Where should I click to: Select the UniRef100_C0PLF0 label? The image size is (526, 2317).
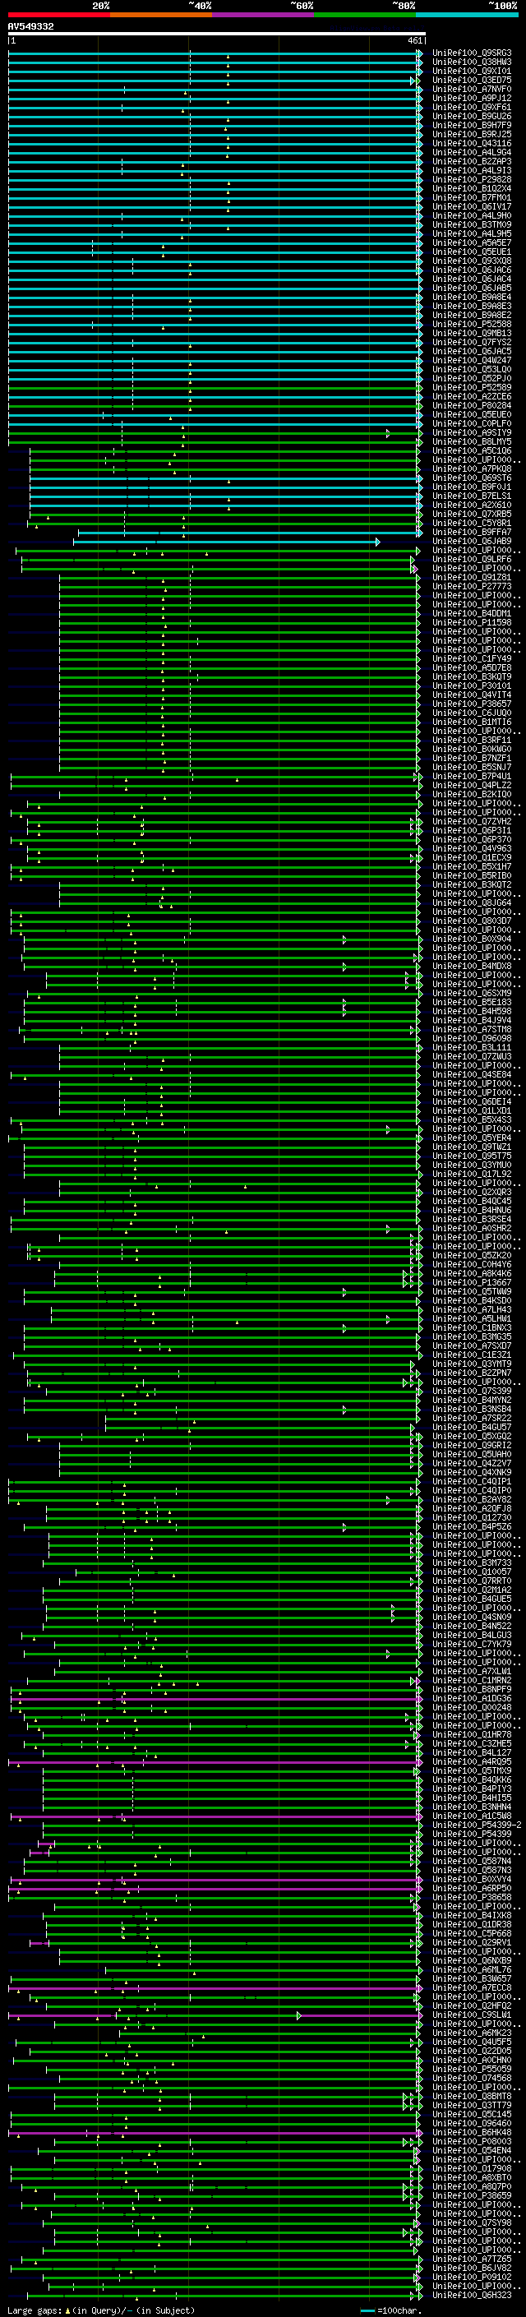472,423
